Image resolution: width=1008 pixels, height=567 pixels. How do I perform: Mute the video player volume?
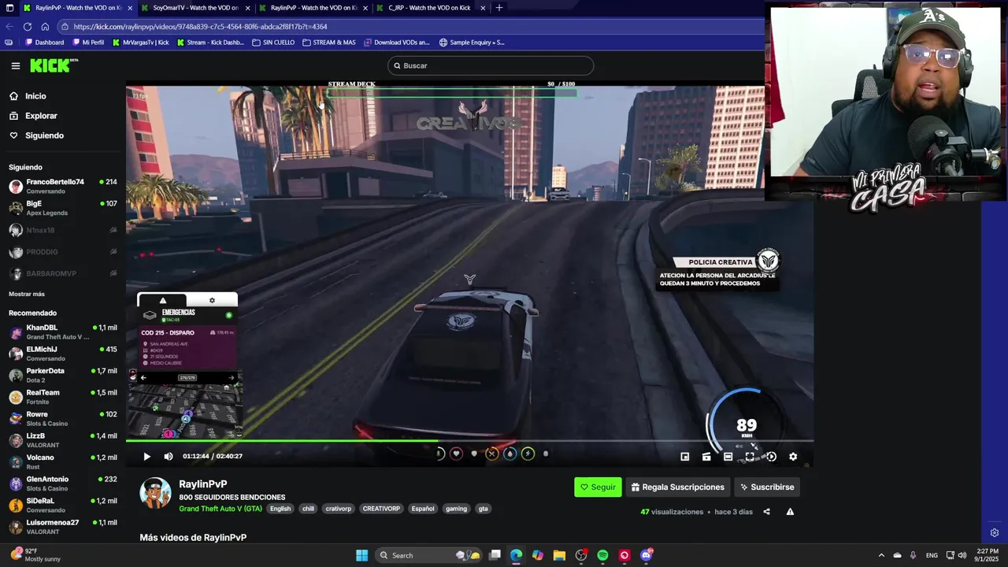(168, 456)
